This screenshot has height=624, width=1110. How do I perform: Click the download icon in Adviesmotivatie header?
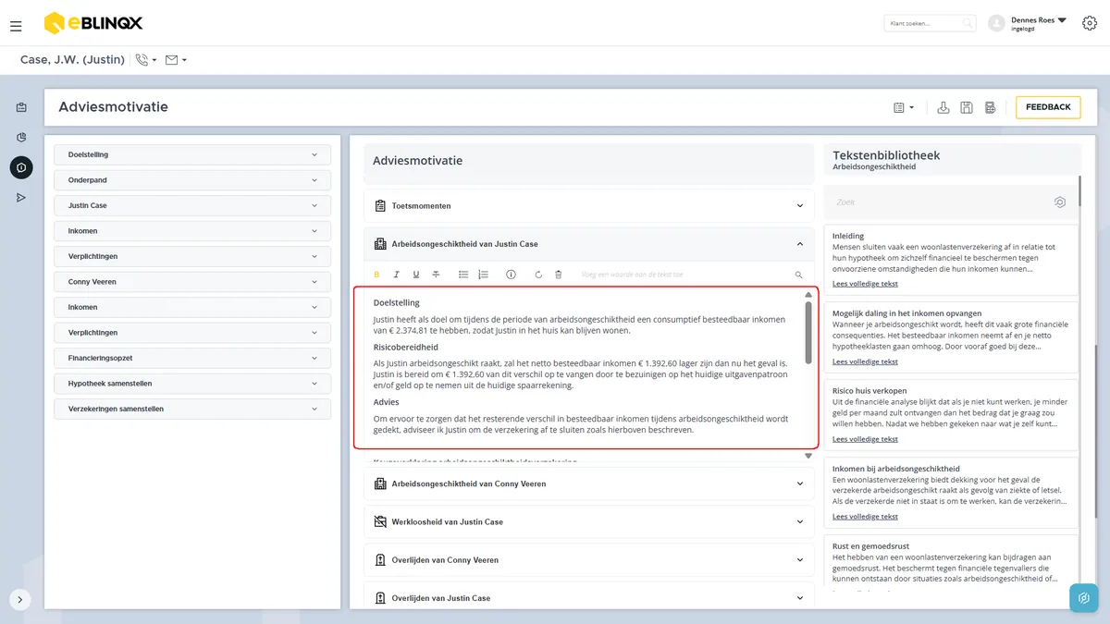[943, 107]
